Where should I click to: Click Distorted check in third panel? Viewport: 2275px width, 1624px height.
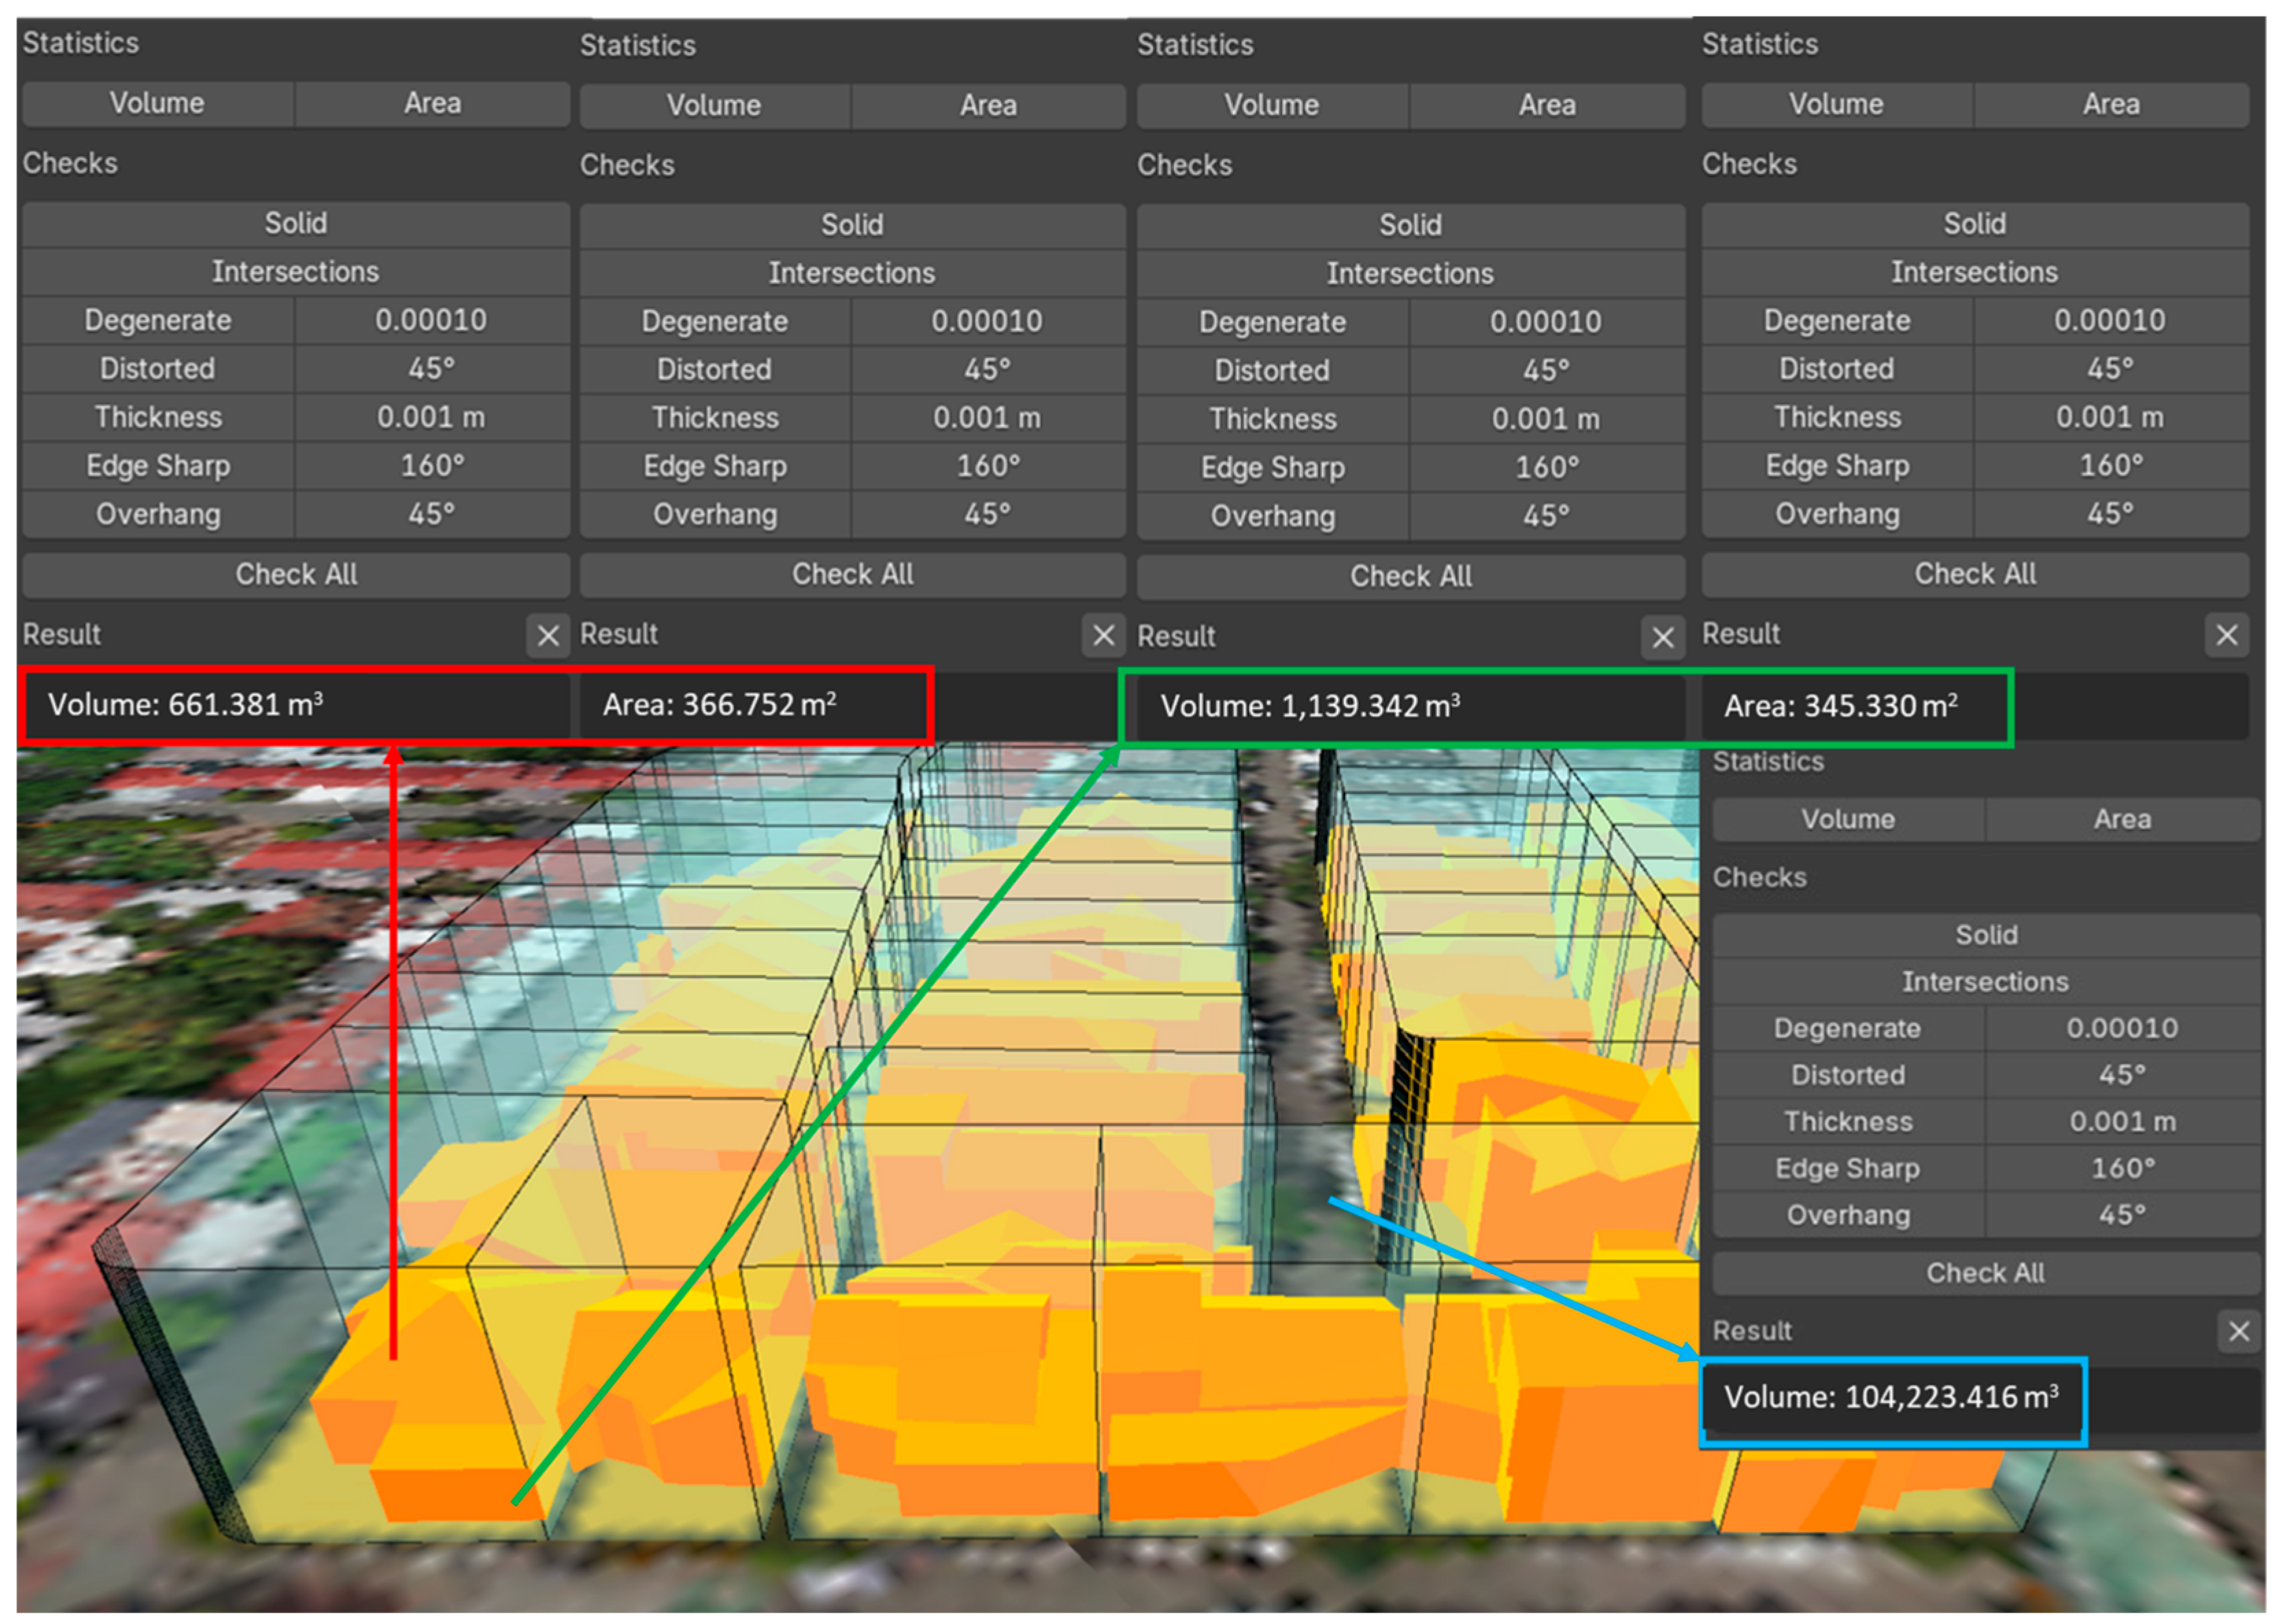pyautogui.click(x=1272, y=371)
